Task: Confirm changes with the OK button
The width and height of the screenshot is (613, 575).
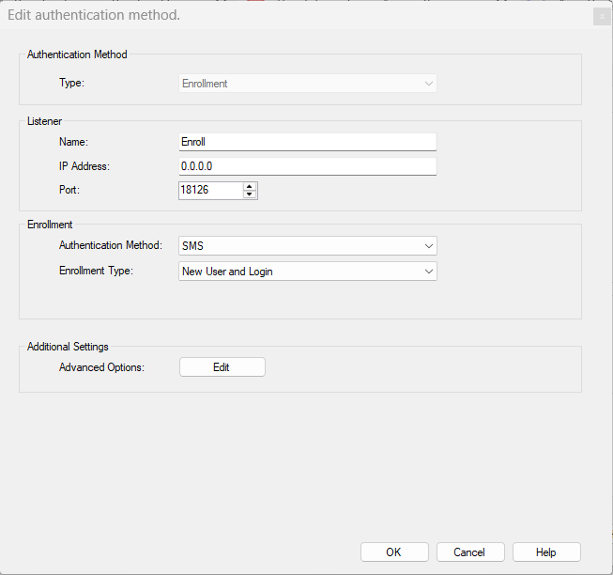Action: pyautogui.click(x=394, y=552)
